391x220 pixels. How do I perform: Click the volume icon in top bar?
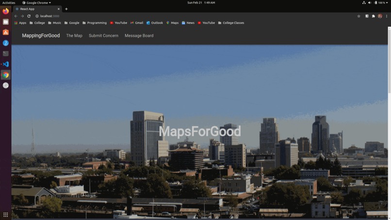pyautogui.click(x=370, y=3)
